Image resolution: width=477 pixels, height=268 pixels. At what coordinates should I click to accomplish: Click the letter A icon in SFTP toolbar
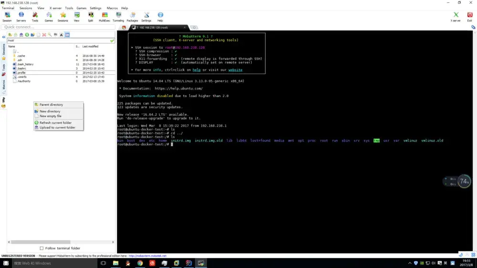click(62, 35)
